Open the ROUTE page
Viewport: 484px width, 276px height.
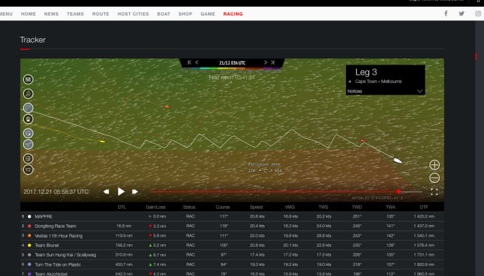click(x=101, y=14)
